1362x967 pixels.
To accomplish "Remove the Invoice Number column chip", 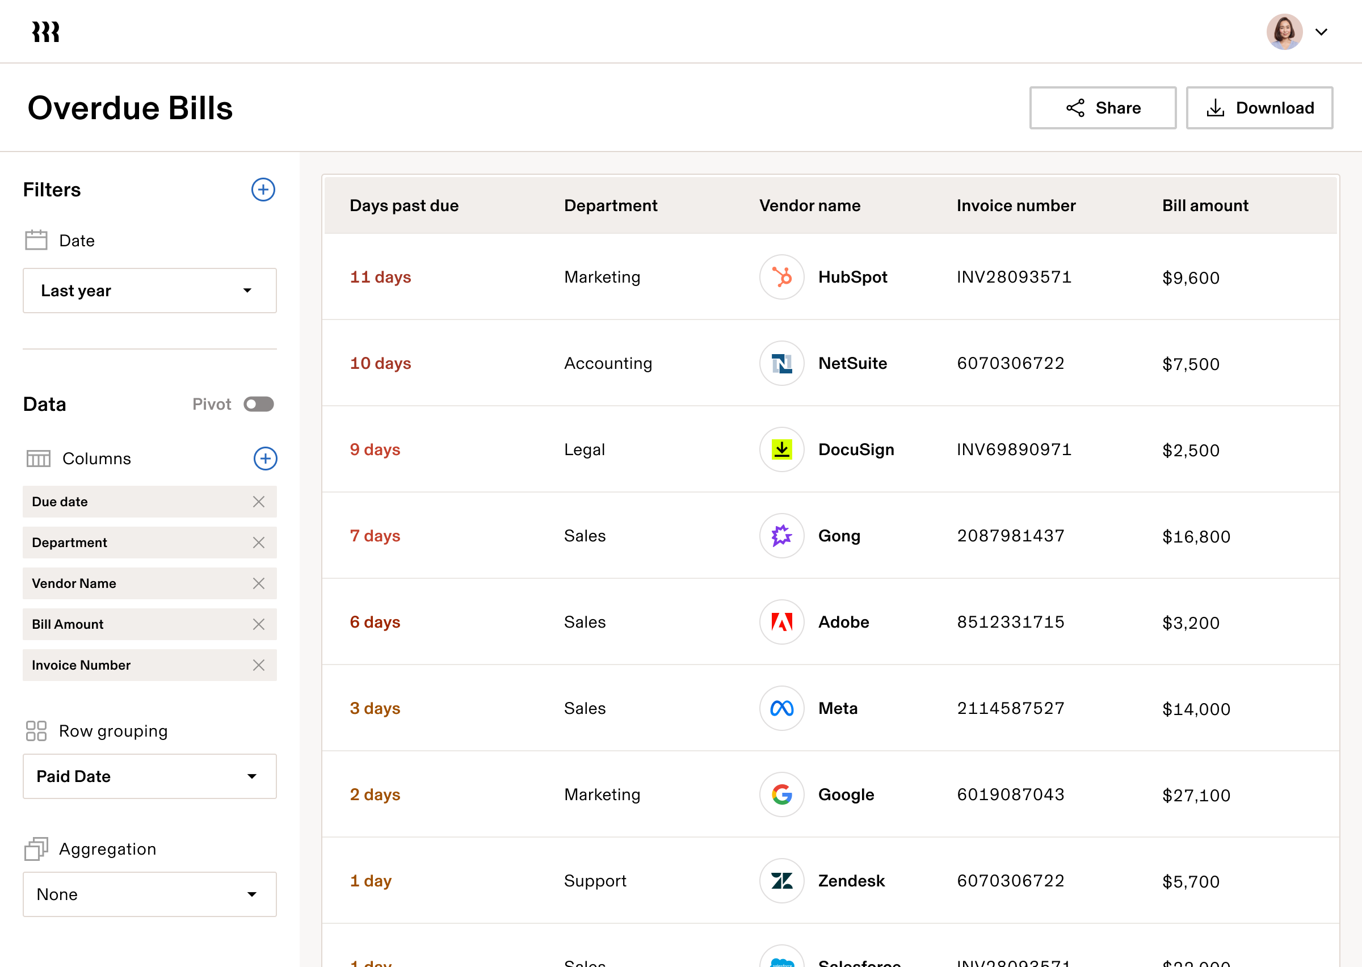I will click(x=258, y=665).
